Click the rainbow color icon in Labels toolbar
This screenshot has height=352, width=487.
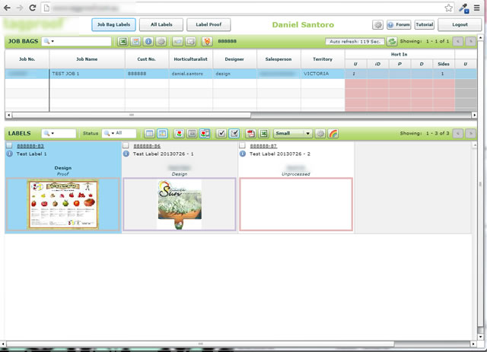click(333, 133)
